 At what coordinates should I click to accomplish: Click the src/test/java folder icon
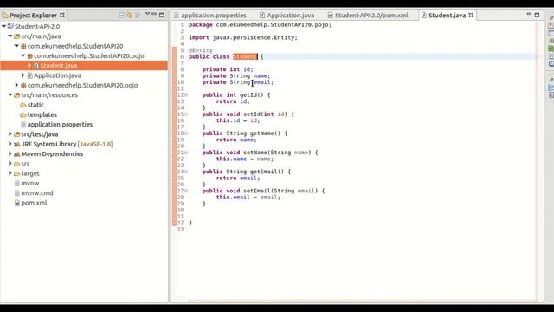(17, 134)
